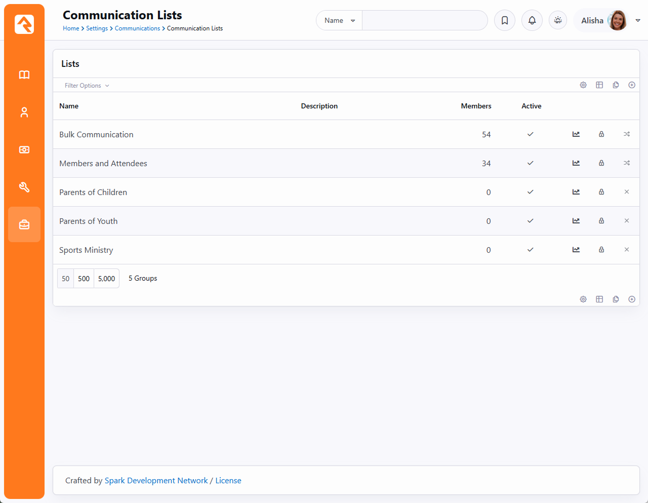
Task: Click the Communications breadcrumb link
Action: click(137, 28)
